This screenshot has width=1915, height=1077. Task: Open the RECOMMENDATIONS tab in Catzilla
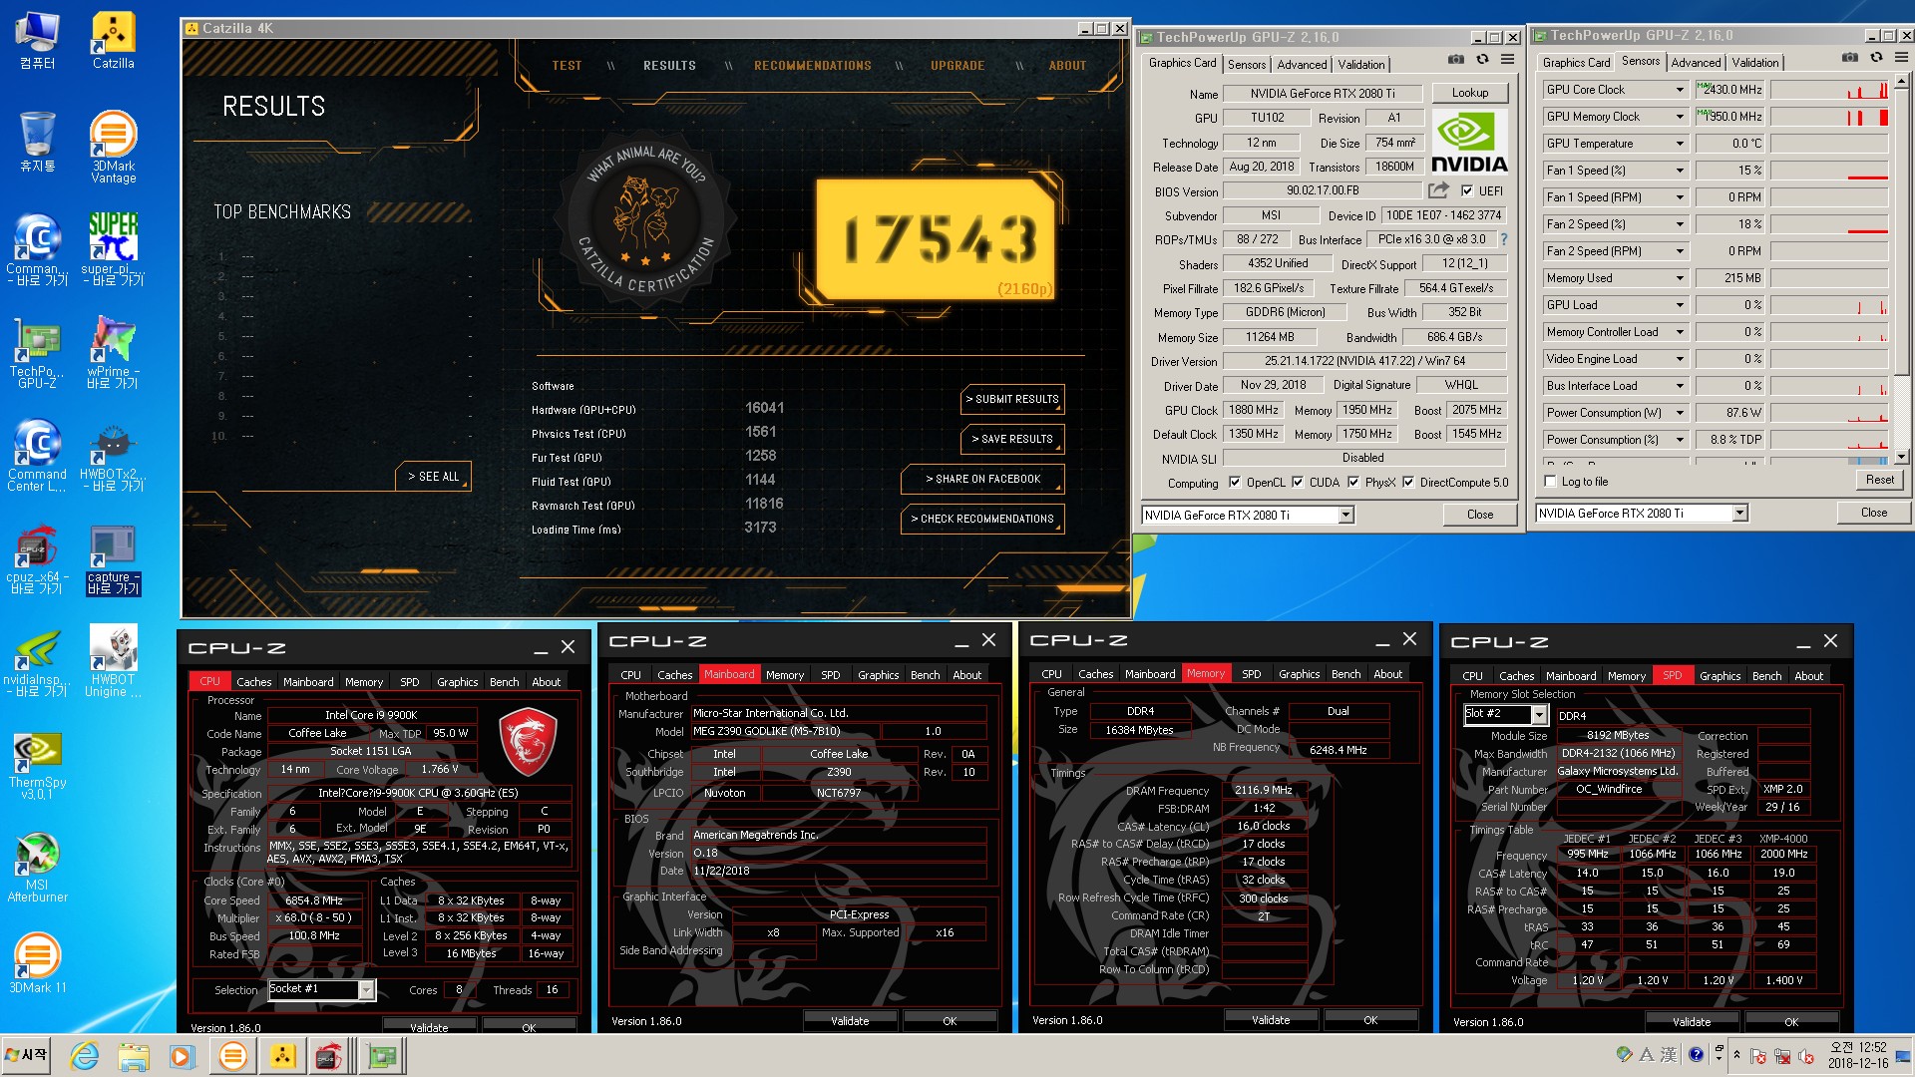coord(812,65)
